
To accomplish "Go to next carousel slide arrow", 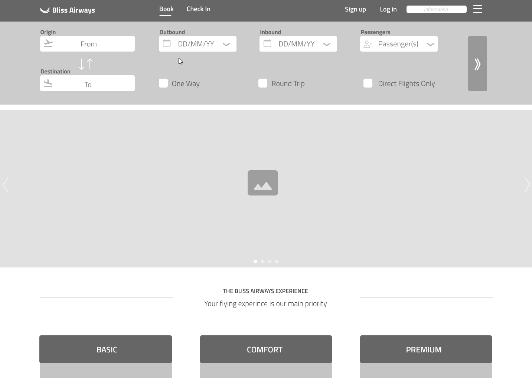I will 527,184.
